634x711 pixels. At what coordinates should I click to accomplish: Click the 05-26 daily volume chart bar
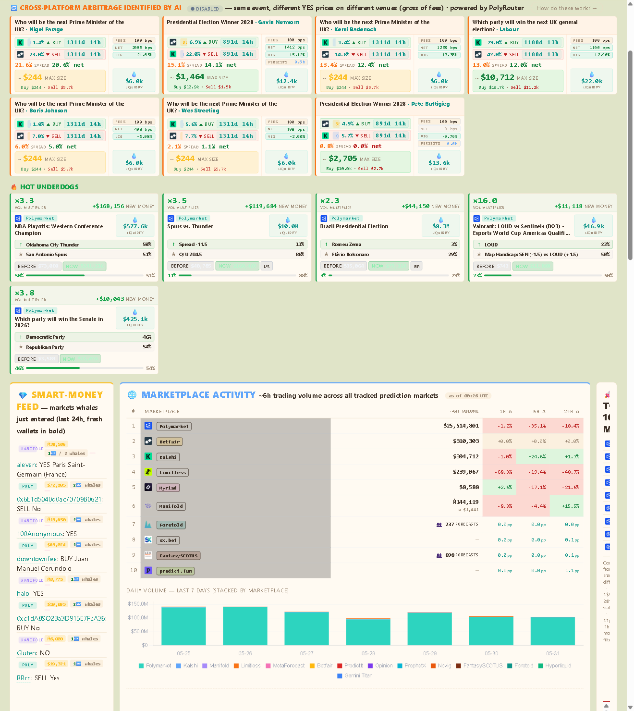point(245,626)
